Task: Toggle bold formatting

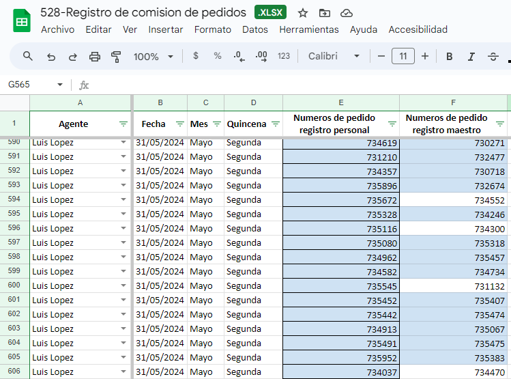Action: [449, 57]
